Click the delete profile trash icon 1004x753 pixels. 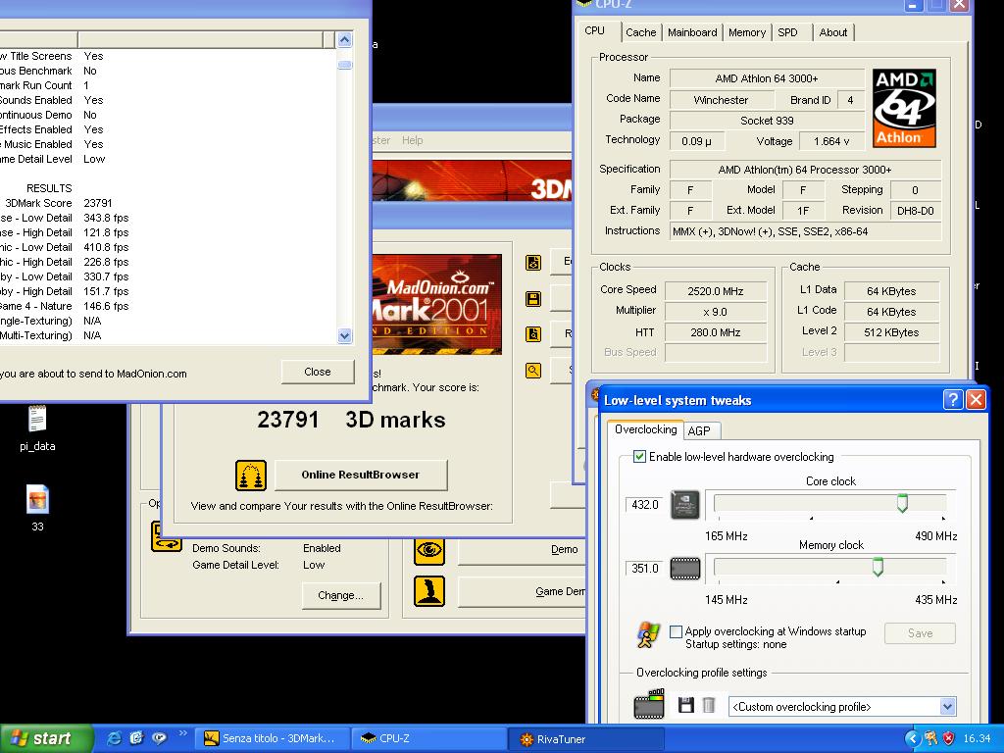coord(708,706)
